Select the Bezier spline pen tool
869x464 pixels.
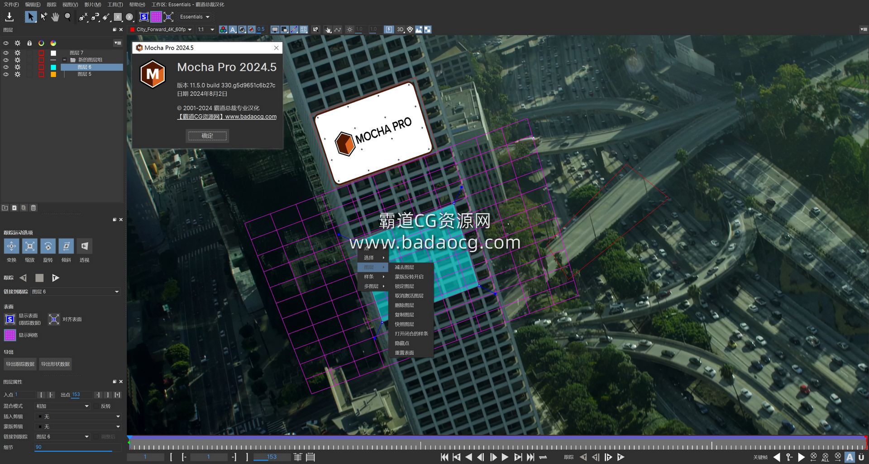[x=95, y=17]
